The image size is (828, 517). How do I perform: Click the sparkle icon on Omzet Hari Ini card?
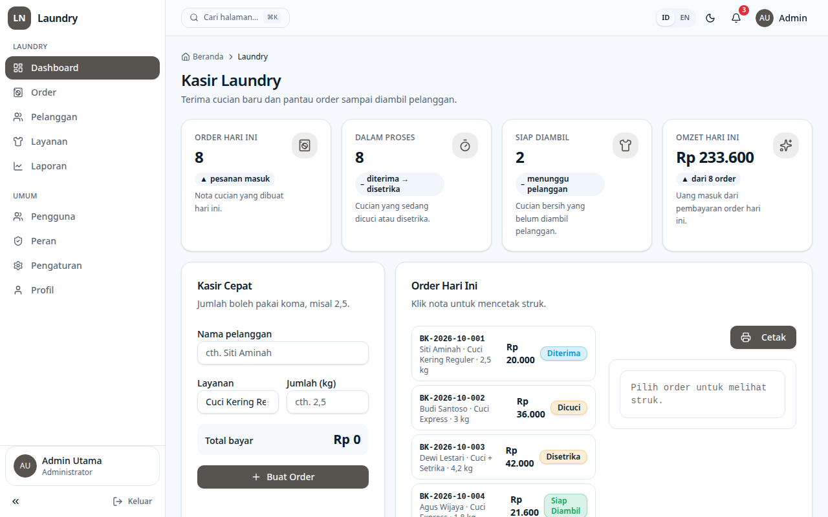[x=786, y=145]
